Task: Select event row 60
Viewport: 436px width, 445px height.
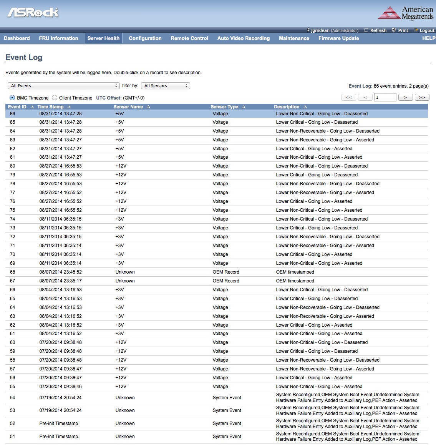Action: 216,342
